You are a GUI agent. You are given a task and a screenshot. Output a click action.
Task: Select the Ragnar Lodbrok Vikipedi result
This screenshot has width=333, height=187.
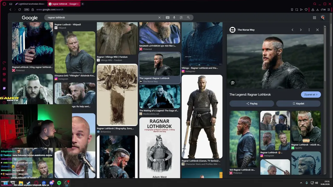pyautogui.click(x=68, y=26)
